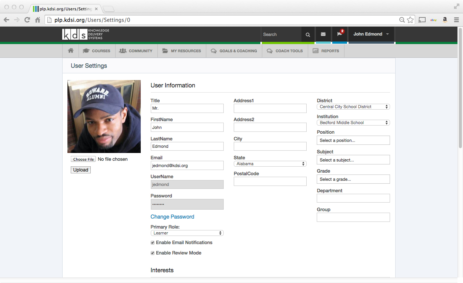Image resolution: width=463 pixels, height=283 pixels.
Task: Click the City input field
Action: [270, 146]
